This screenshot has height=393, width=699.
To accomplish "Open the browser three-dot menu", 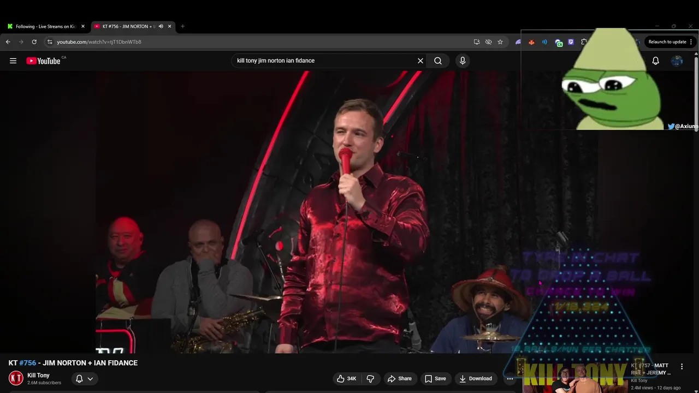I will click(691, 42).
